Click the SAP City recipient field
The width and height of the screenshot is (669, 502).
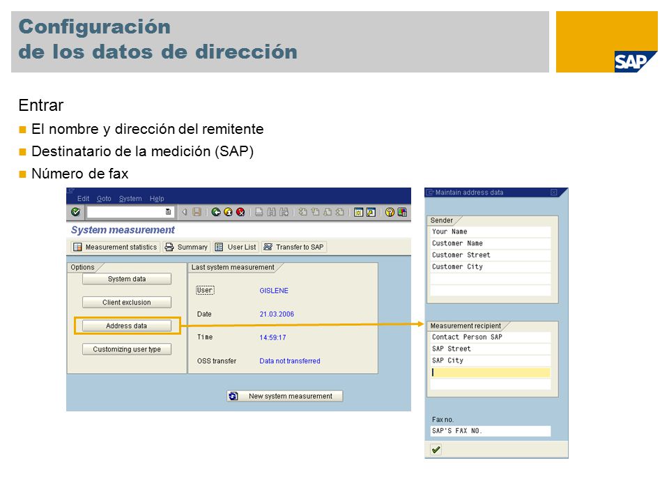click(x=491, y=360)
